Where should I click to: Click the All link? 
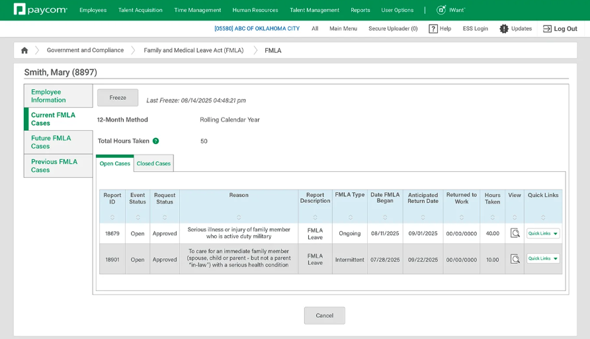pyautogui.click(x=315, y=28)
